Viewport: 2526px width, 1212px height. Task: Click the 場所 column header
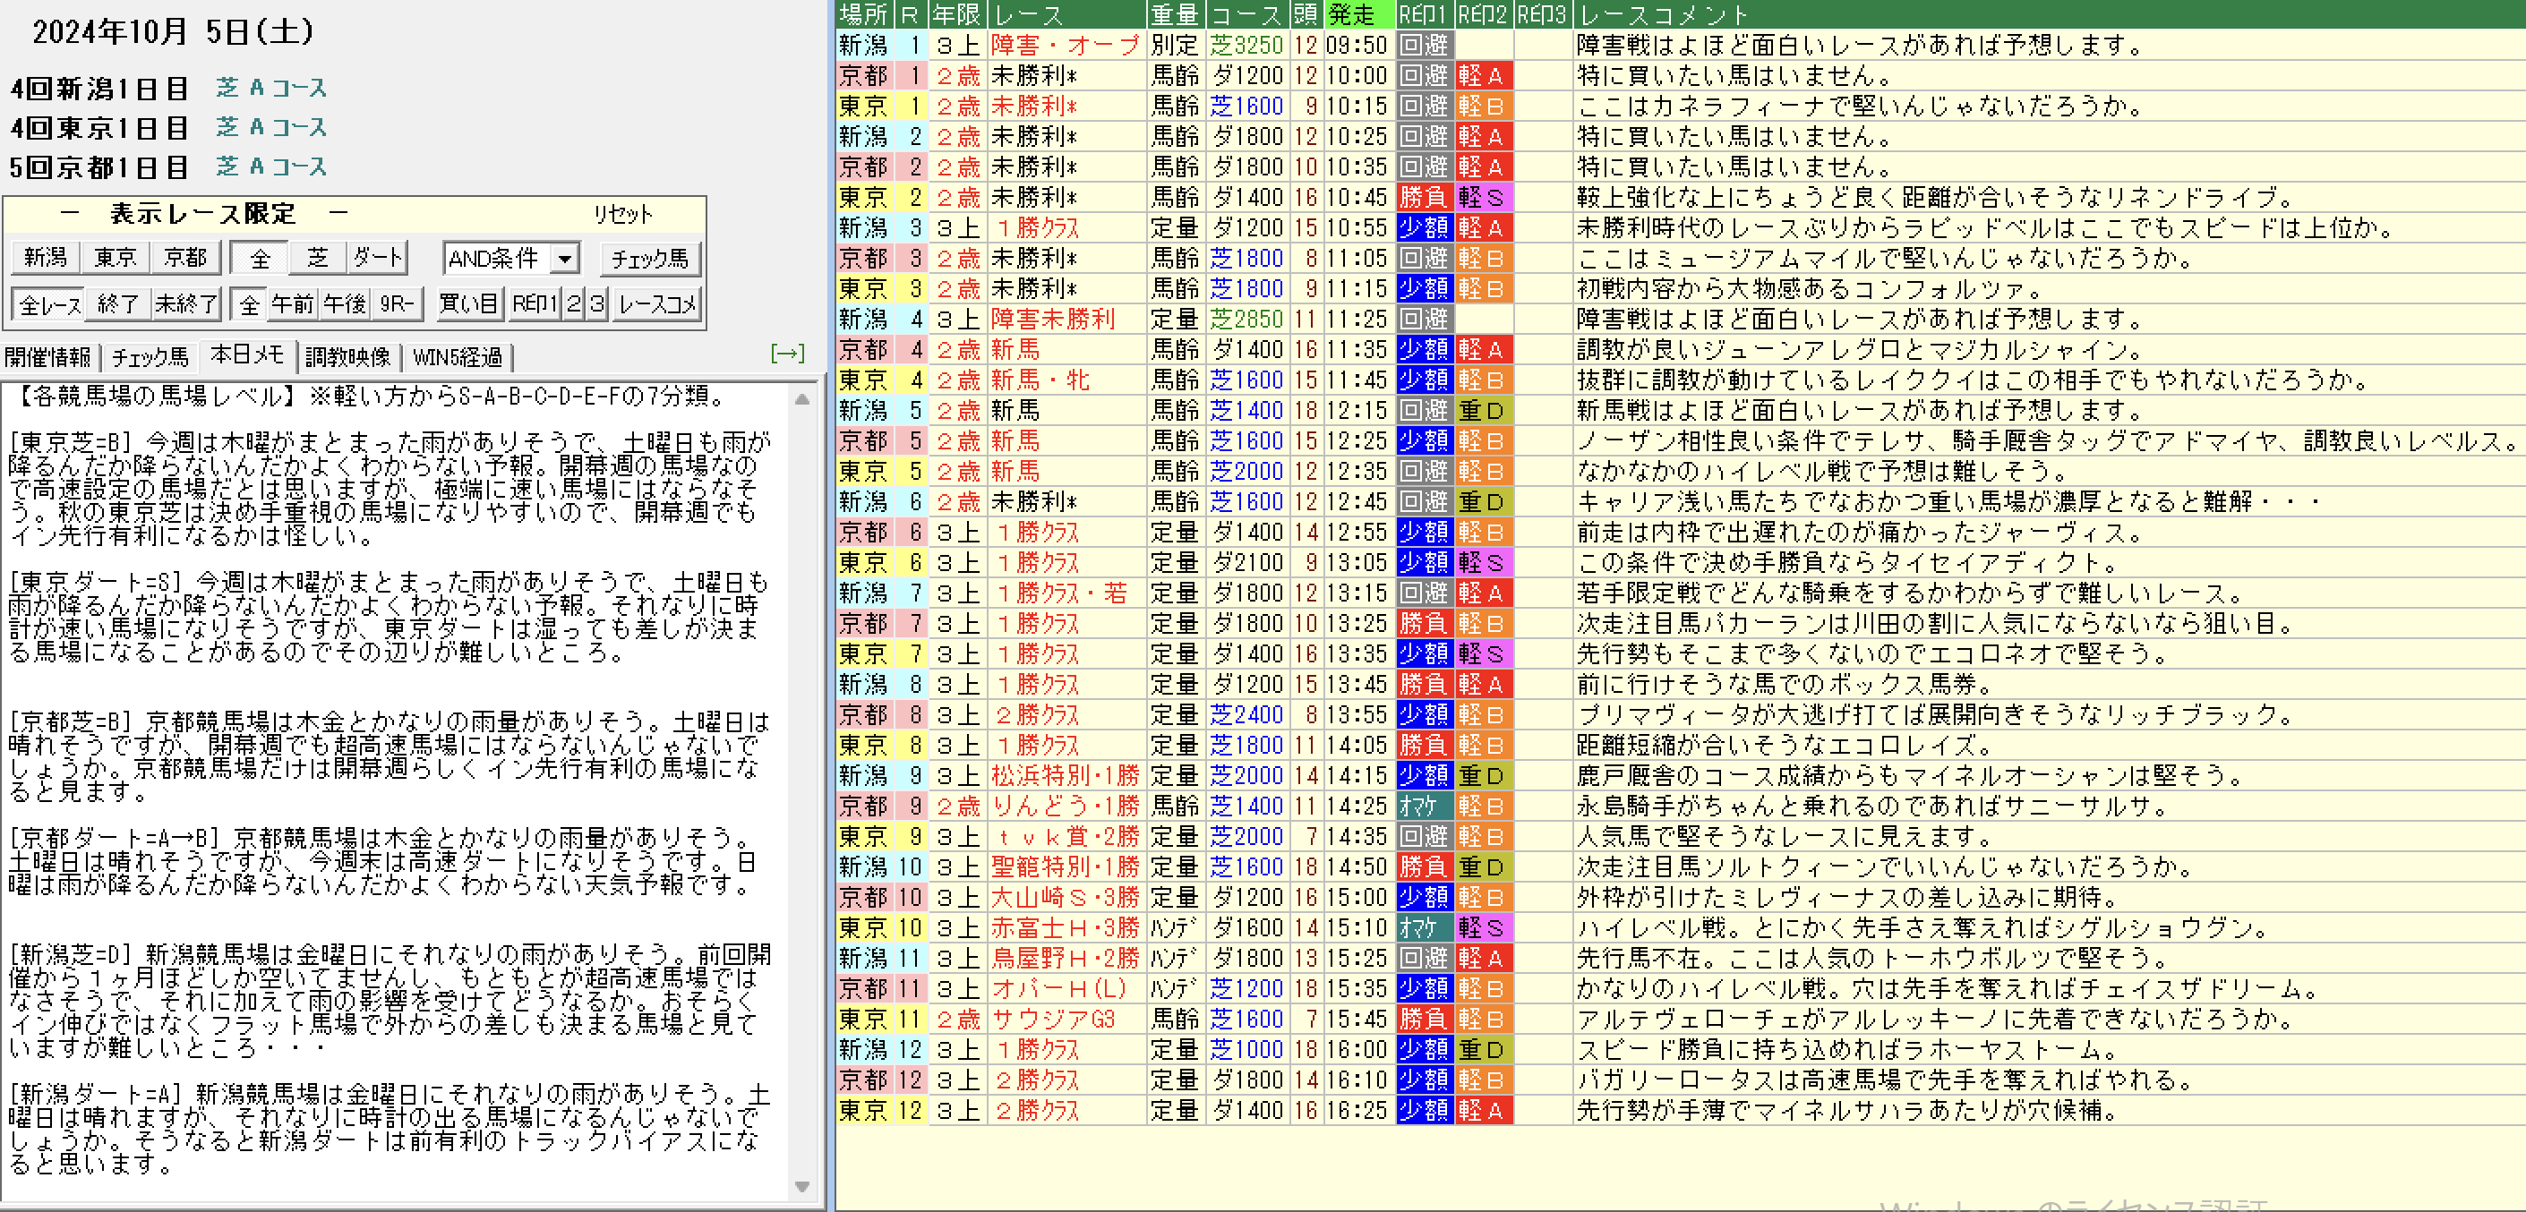coord(864,13)
